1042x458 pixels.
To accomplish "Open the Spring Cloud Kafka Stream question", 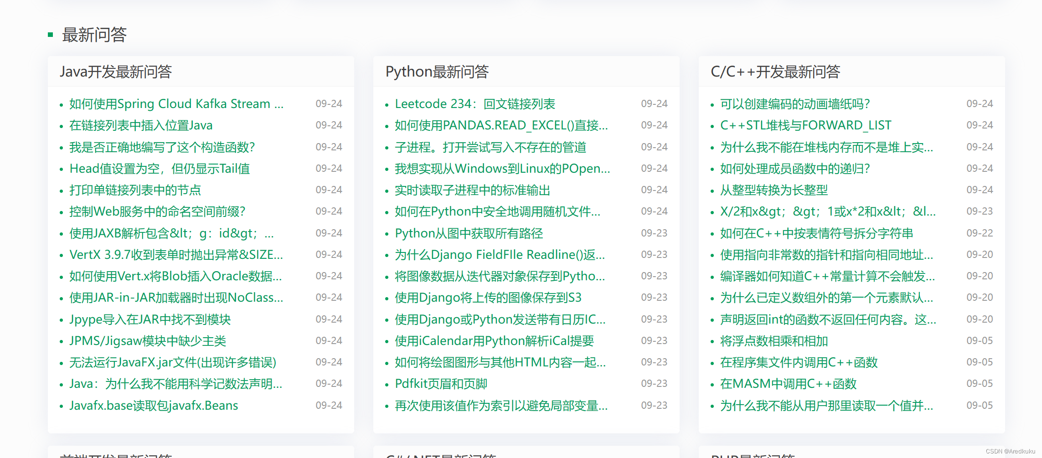I will (176, 104).
